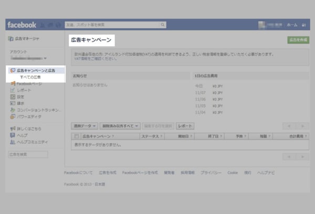Viewport: 315px width, 214px height.
Task: Click help question mark beside ステータス
Action: [x=161, y=137]
